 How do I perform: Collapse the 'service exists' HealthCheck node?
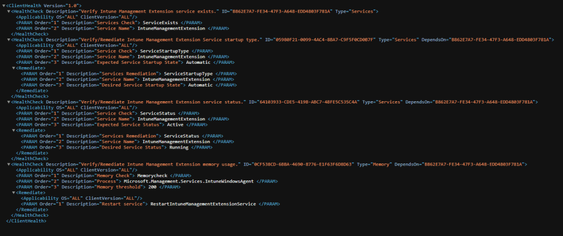8,11
